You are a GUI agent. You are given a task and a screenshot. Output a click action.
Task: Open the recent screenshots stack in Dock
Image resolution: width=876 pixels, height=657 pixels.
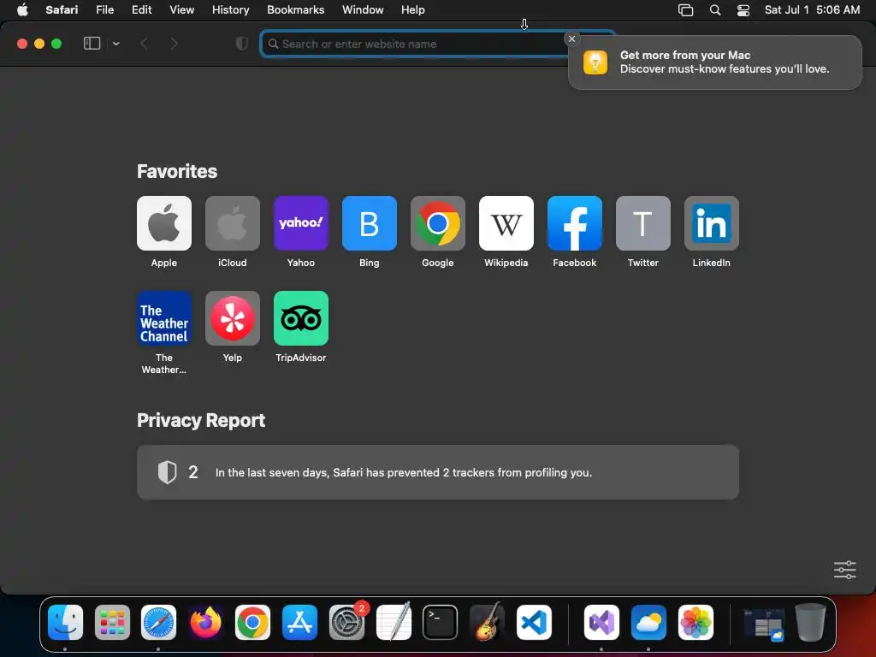[764, 624]
